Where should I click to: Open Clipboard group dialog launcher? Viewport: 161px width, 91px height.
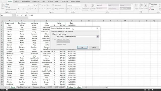[x=16, y=12]
